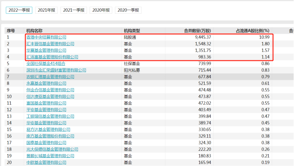Image resolution: width=294 pixels, height=166 pixels.
Task: Open 汇丰晋信基金管理有限公司 link
Action: [50, 44]
